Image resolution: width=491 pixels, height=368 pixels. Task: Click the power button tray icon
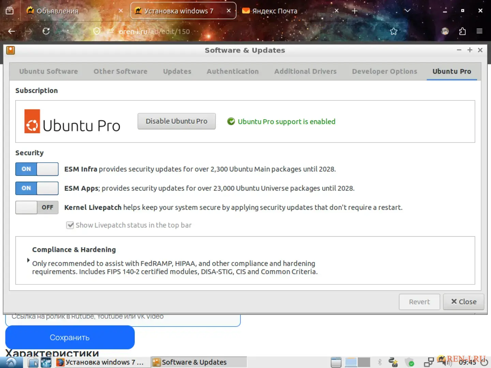coord(484,362)
